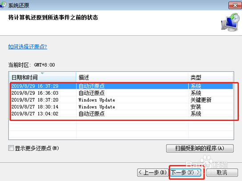This screenshot has height=181, width=242.
Task: Select restore point 2019/8/27 18:30:14
Action: (x=122, y=107)
